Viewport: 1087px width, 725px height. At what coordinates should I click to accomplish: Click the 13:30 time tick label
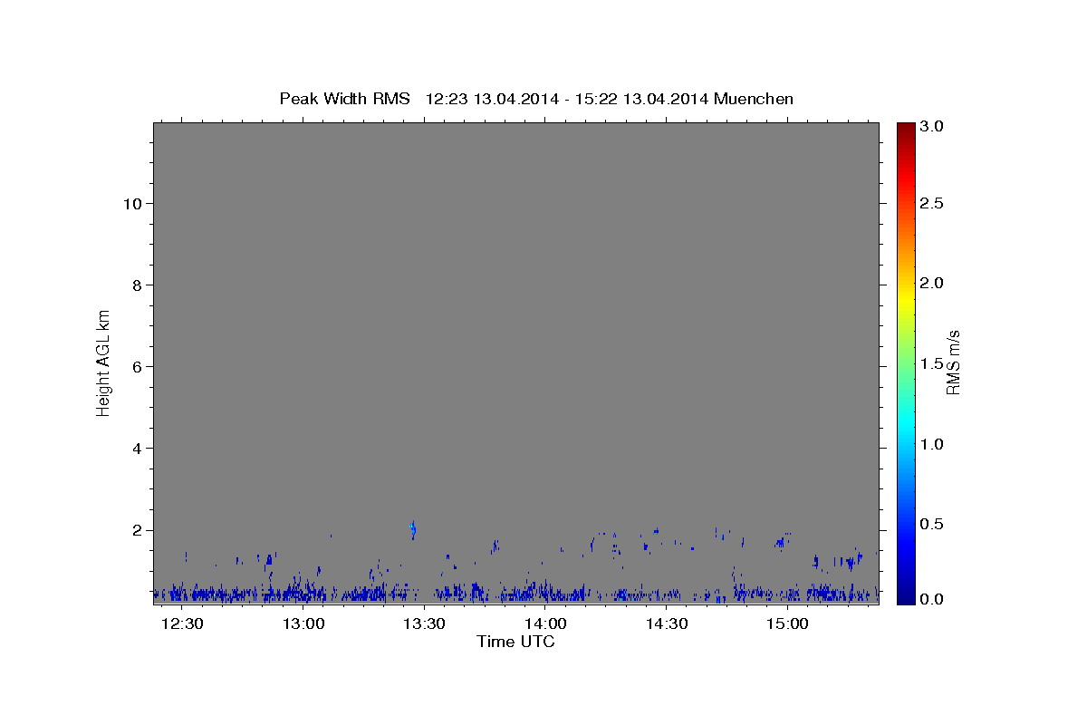coord(424,624)
